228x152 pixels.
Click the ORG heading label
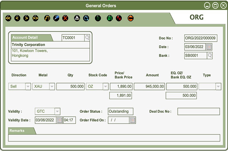[197, 17]
